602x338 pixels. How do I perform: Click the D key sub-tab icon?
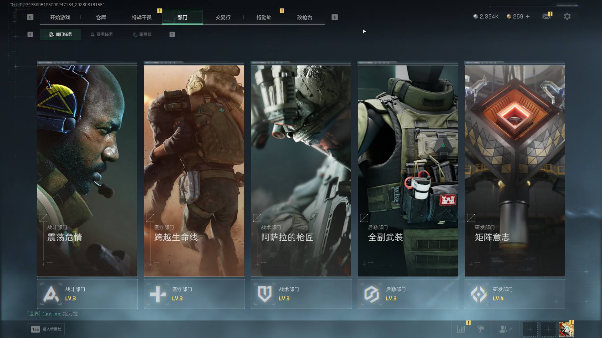[x=172, y=34]
